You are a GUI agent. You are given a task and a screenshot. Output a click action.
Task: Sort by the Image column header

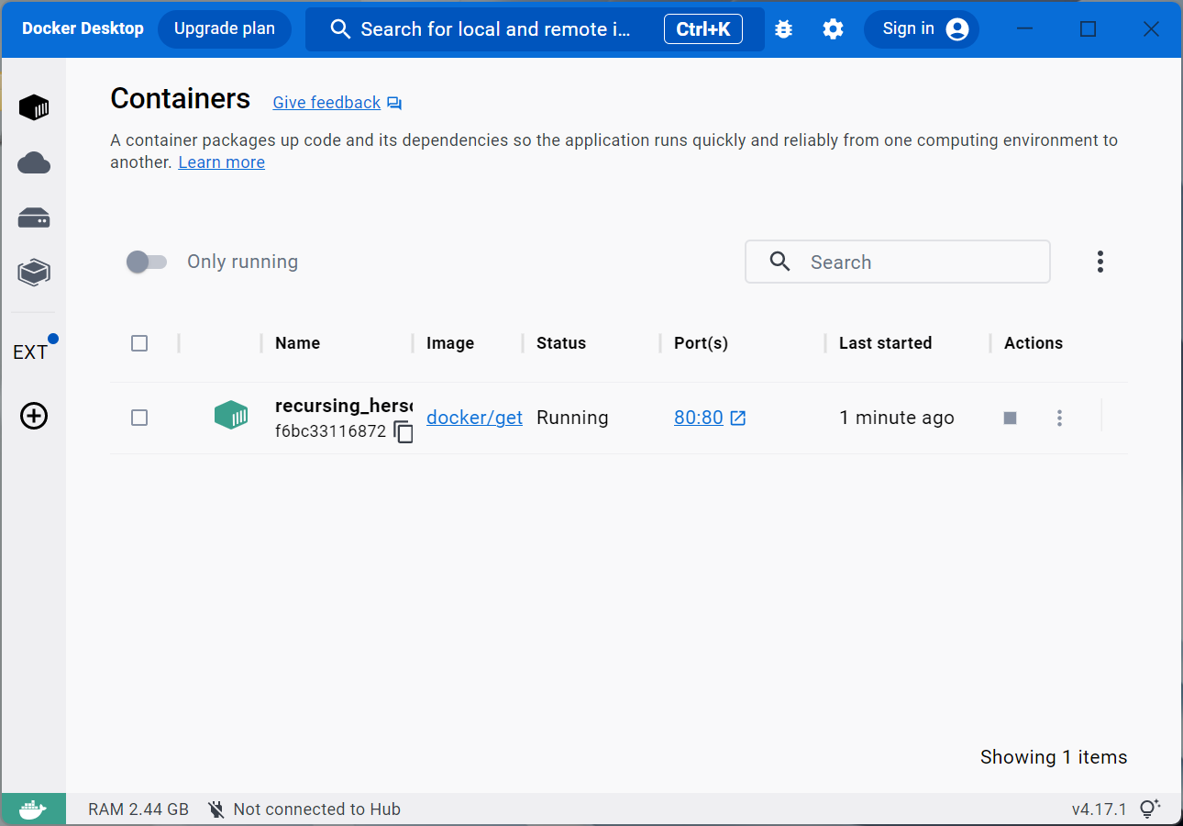[x=450, y=343]
